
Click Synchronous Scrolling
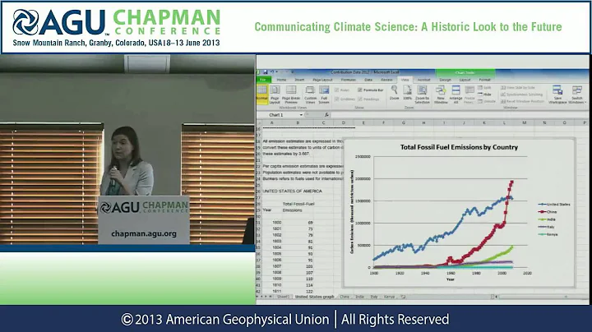tap(521, 95)
